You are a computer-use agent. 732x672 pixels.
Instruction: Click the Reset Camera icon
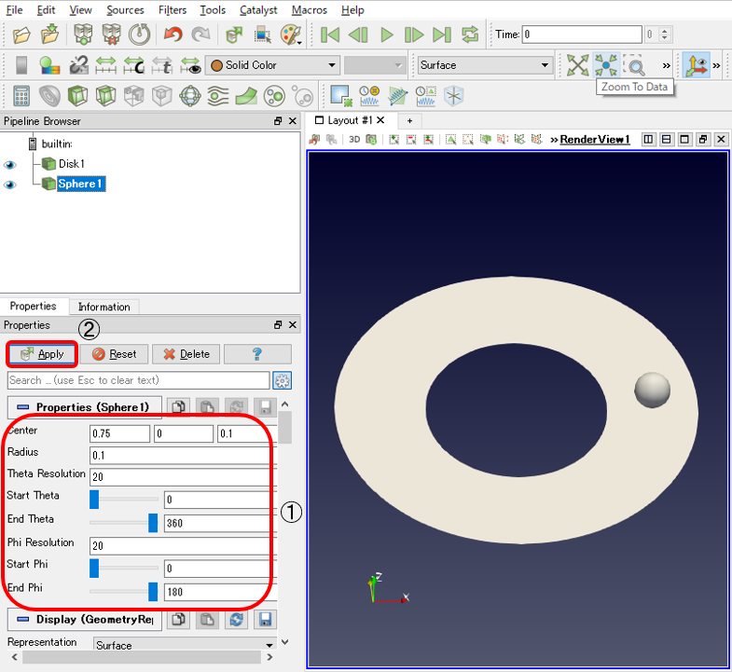(x=577, y=65)
